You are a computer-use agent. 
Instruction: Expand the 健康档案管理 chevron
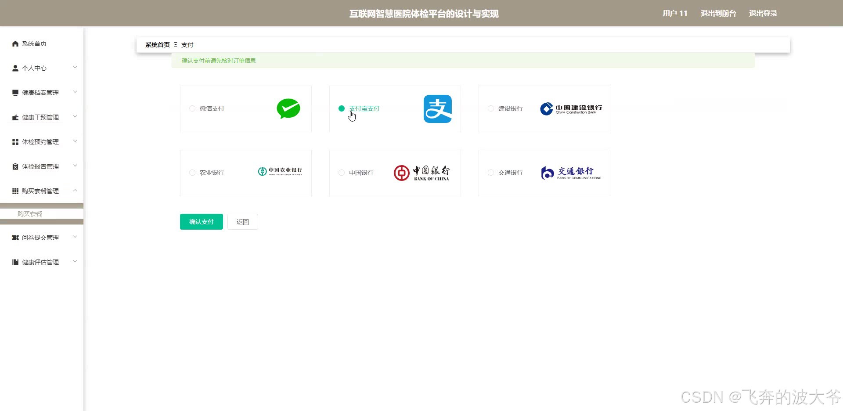pos(75,92)
